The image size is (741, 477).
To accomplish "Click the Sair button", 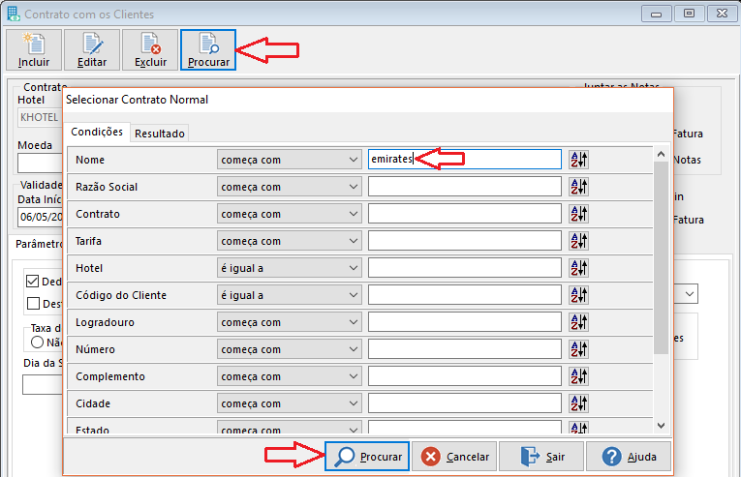I will (x=541, y=457).
